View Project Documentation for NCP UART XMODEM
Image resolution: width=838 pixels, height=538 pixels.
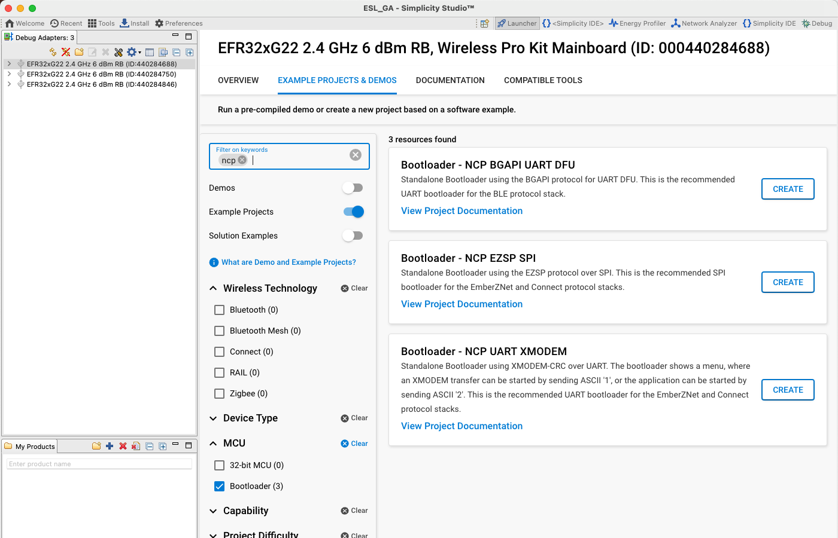pos(461,426)
